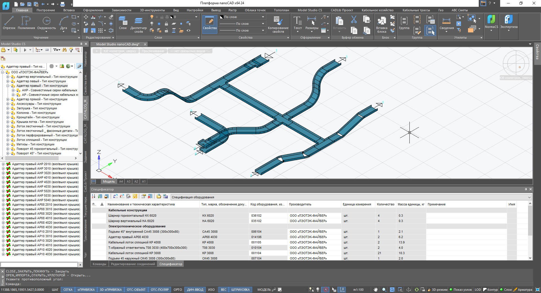Click the layer 0 color swatch
Screen dimensions: 541x293
pyautogui.click(x=172, y=17)
